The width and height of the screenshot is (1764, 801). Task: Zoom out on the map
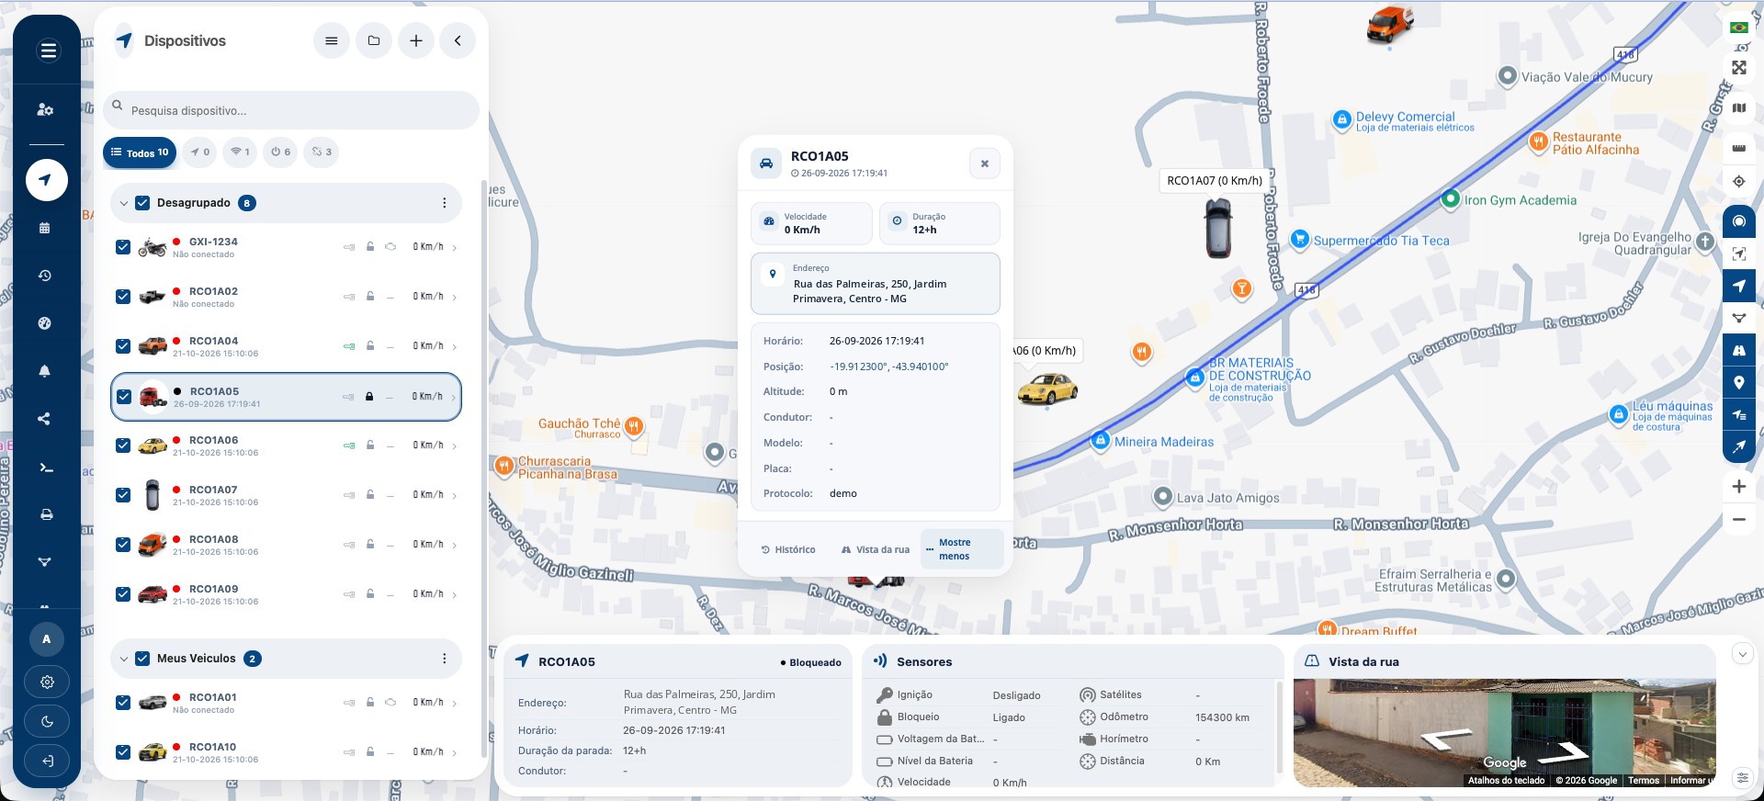pyautogui.click(x=1739, y=520)
